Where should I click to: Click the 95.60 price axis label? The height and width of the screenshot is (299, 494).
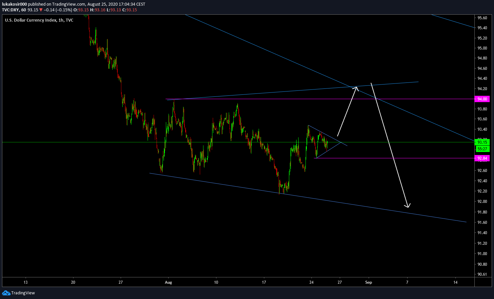click(482, 18)
